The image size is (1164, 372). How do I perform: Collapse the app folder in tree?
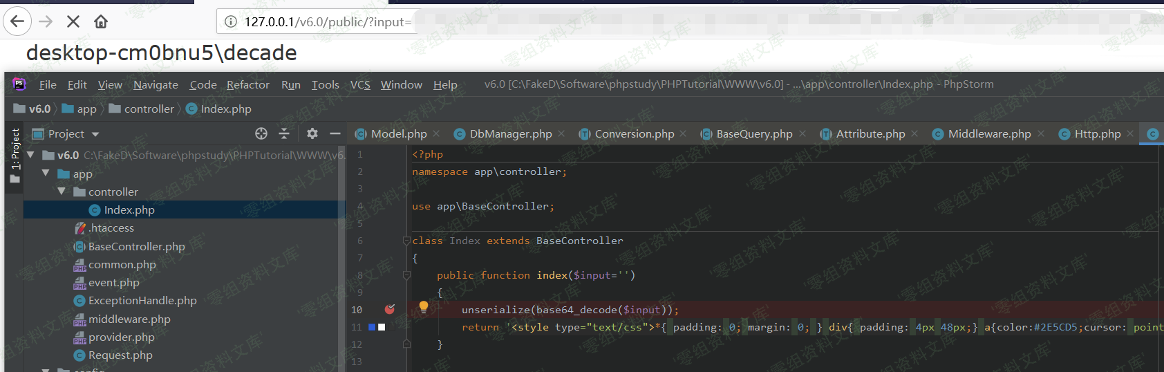click(46, 174)
